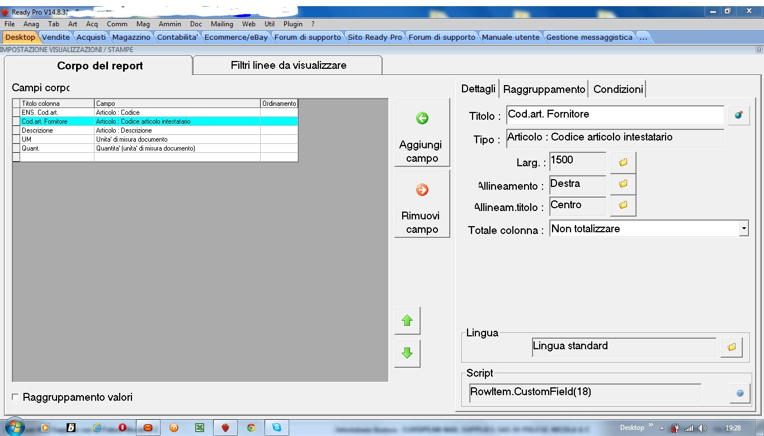Image resolution: width=764 pixels, height=436 pixels.
Task: Open the Anag menu
Action: point(31,24)
